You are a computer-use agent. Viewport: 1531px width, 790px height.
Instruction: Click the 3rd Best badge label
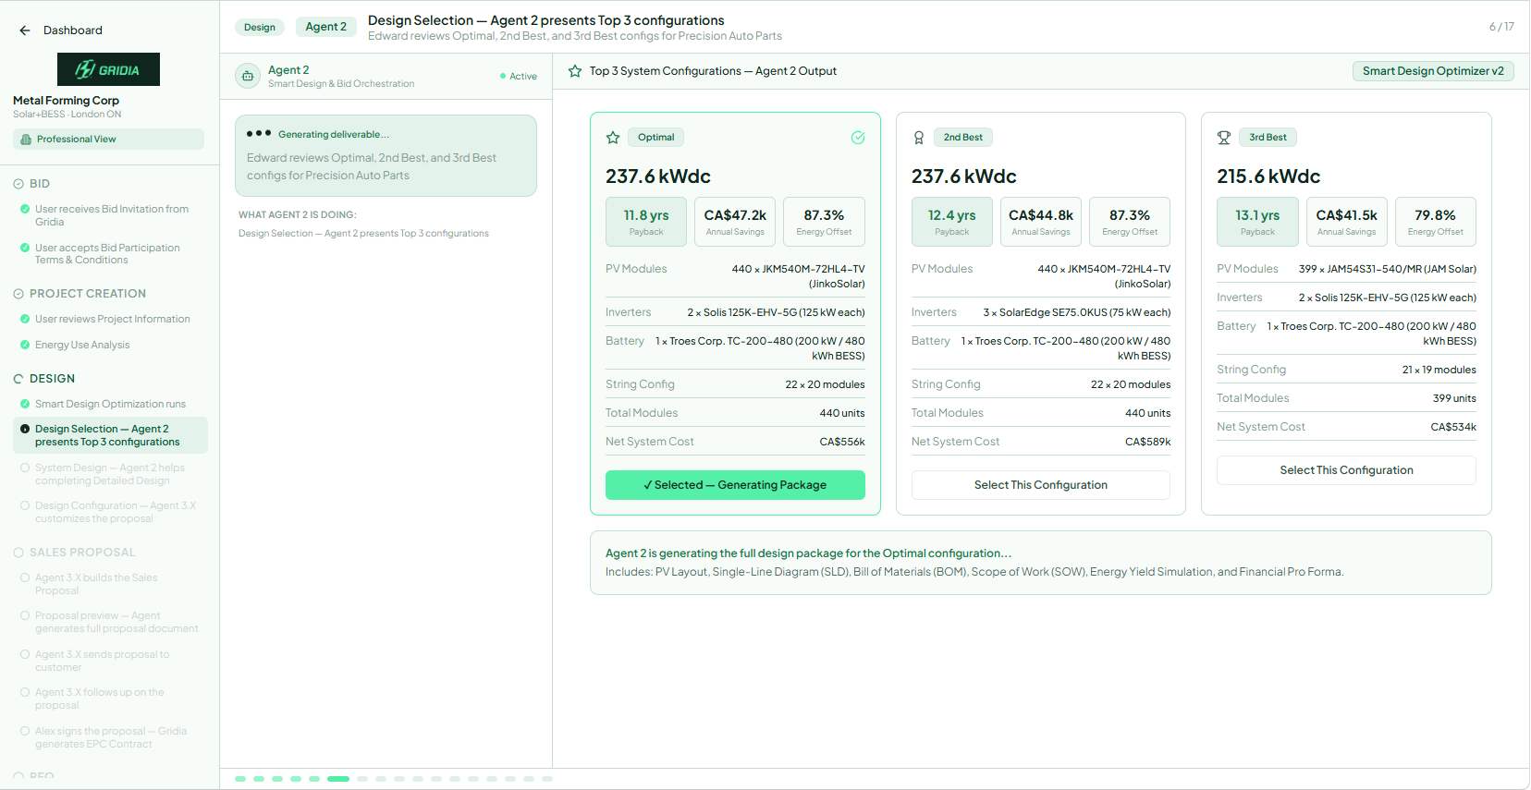click(x=1268, y=138)
